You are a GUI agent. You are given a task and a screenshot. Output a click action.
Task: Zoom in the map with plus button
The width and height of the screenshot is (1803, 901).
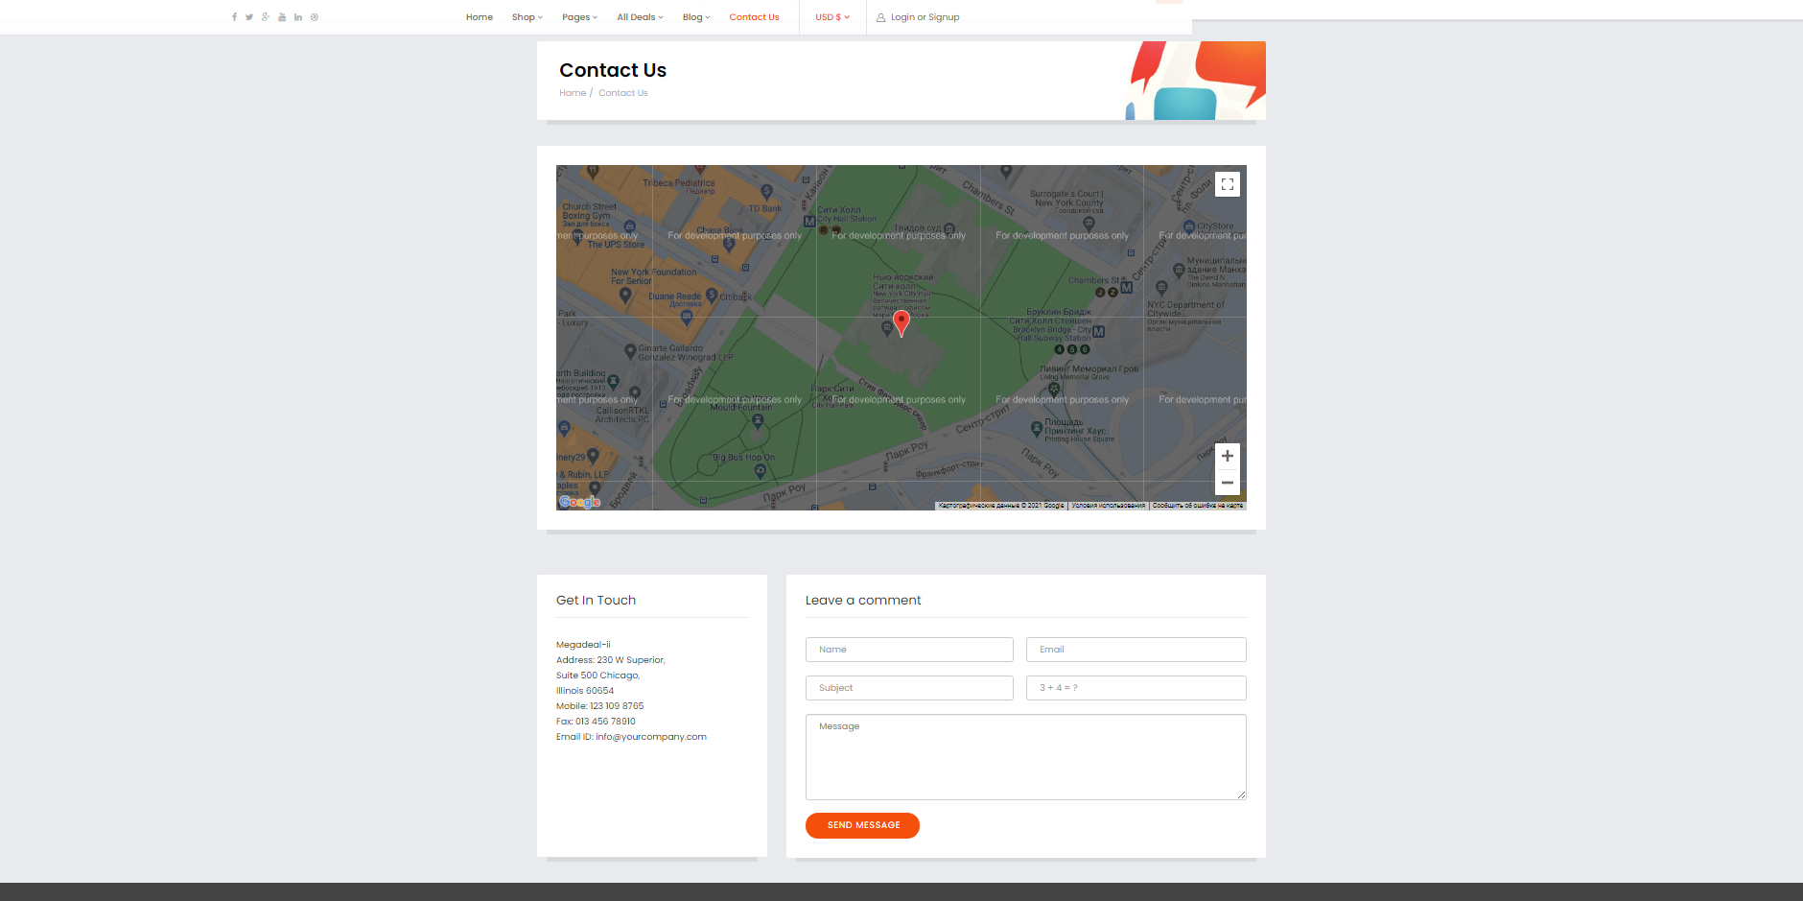click(x=1228, y=456)
